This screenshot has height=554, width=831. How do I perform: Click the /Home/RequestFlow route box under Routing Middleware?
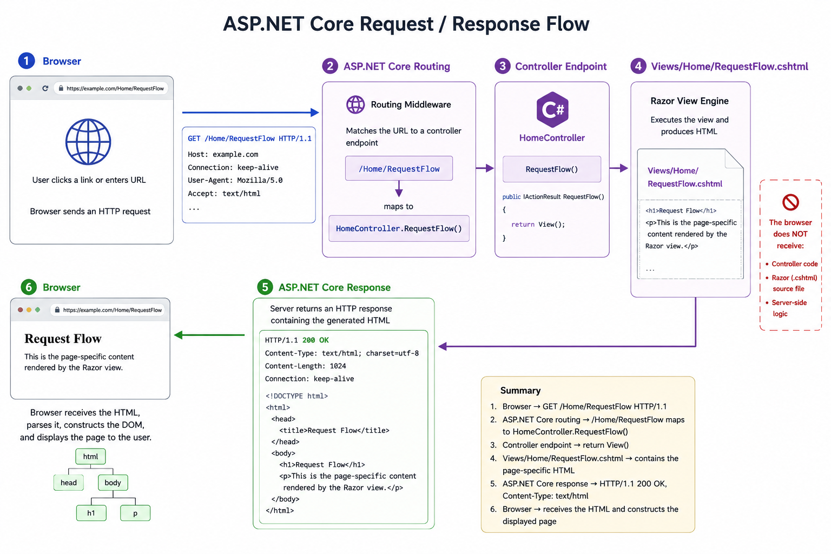coord(399,169)
